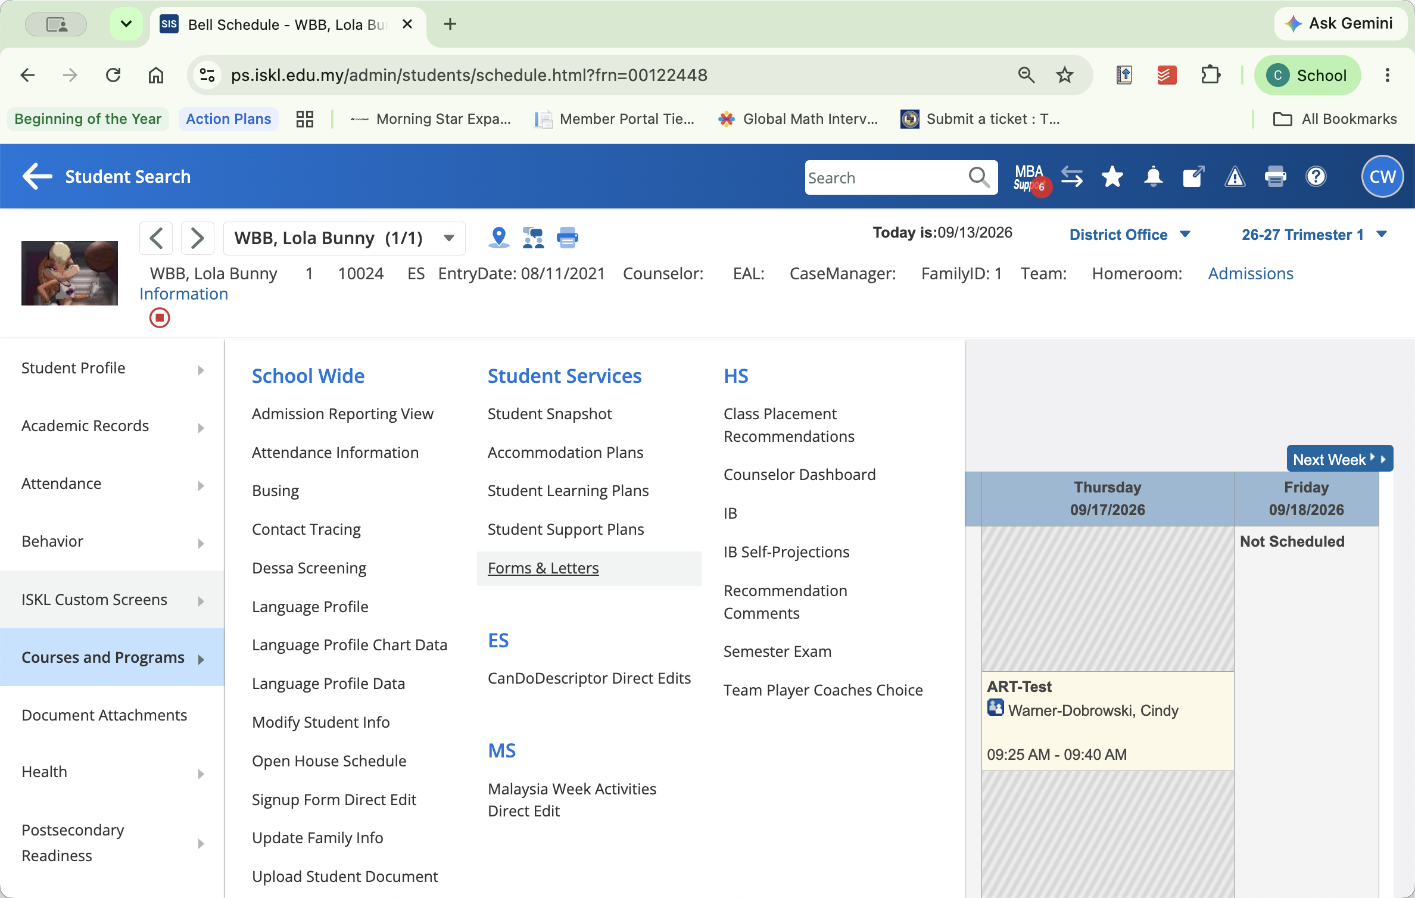The height and width of the screenshot is (898, 1415).
Task: Expand the Student Profile menu
Action: point(112,369)
